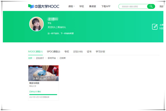Screen dimensions: 166x111
Task: Click the green course progress bar
Action: click(43, 95)
